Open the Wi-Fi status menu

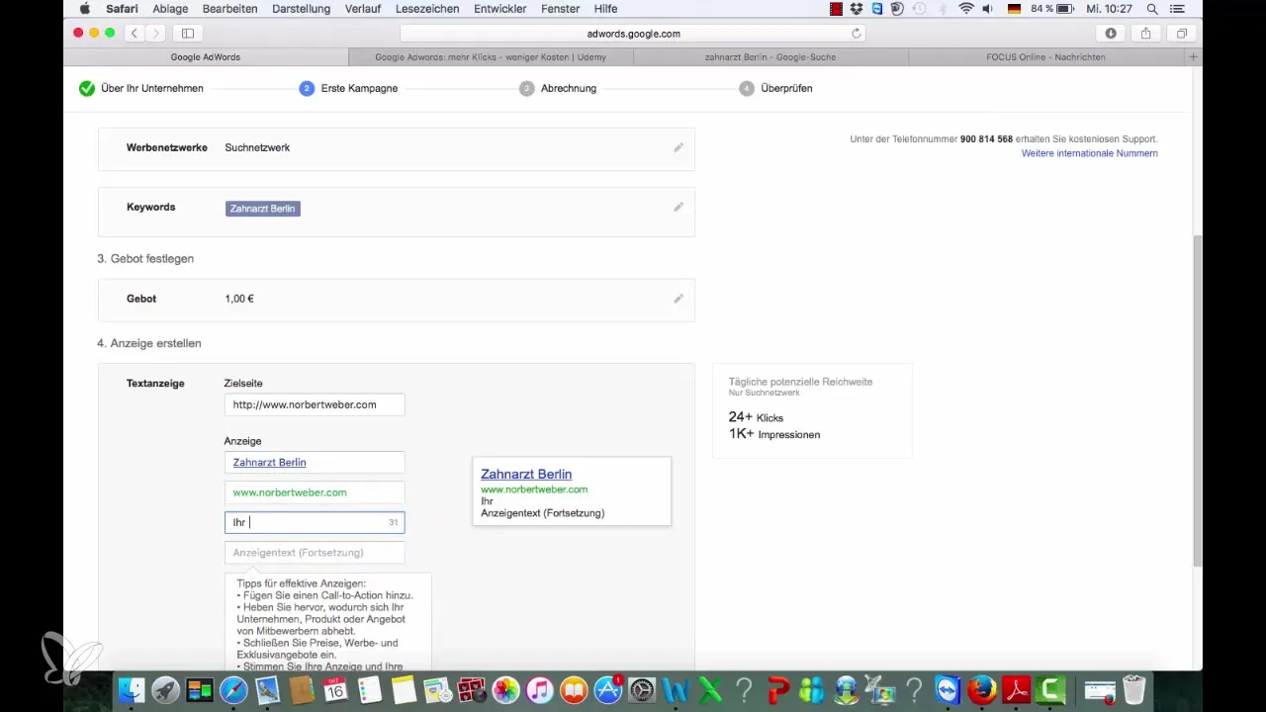click(965, 8)
